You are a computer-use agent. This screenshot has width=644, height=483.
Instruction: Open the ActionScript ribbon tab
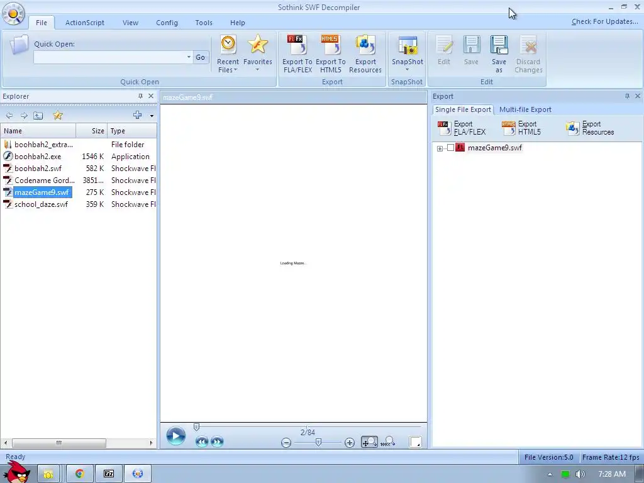[85, 23]
